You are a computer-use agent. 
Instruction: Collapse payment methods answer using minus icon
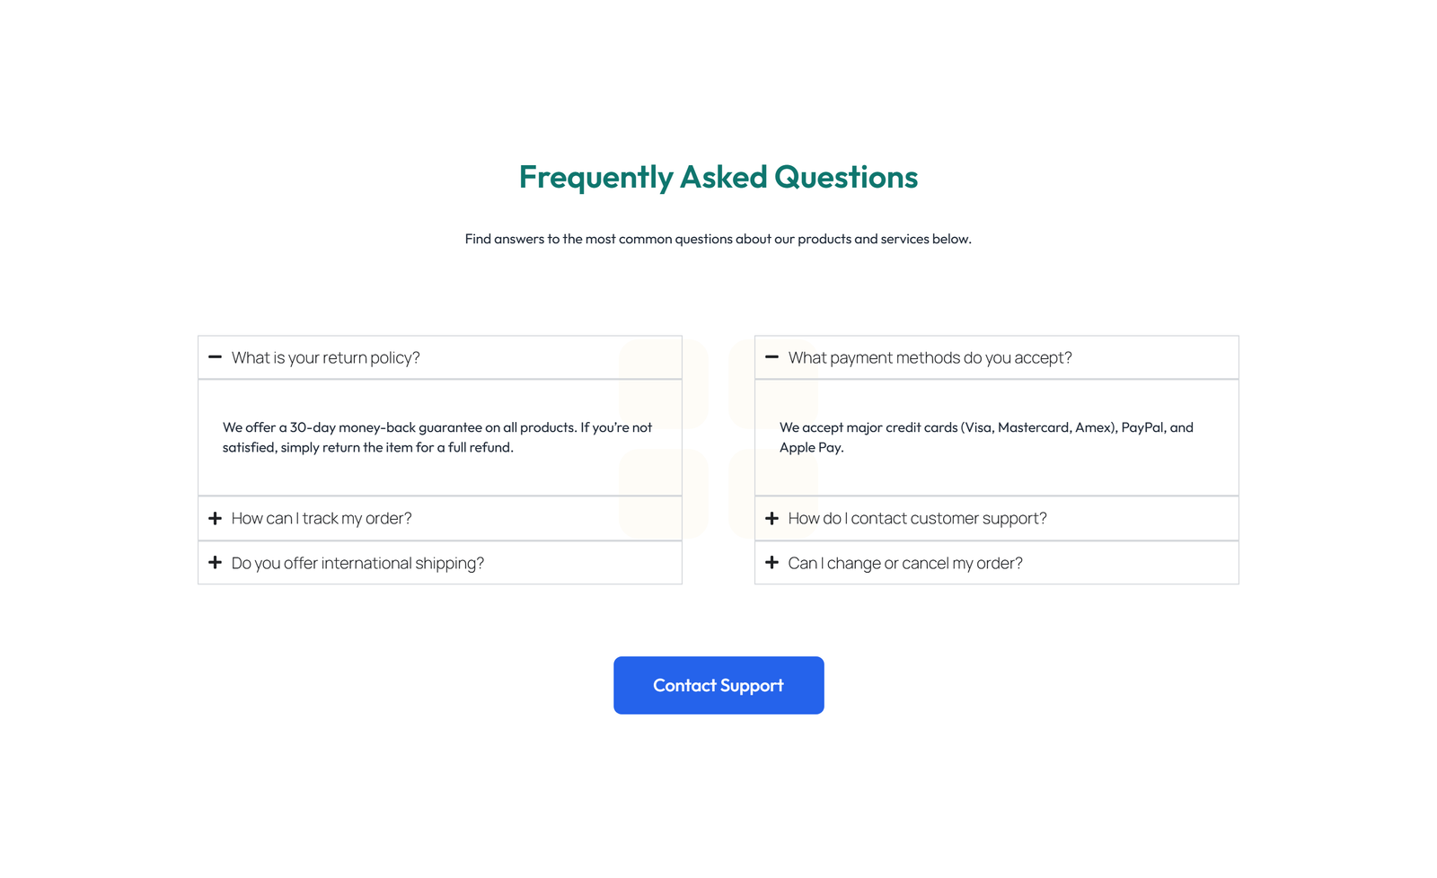pos(771,357)
